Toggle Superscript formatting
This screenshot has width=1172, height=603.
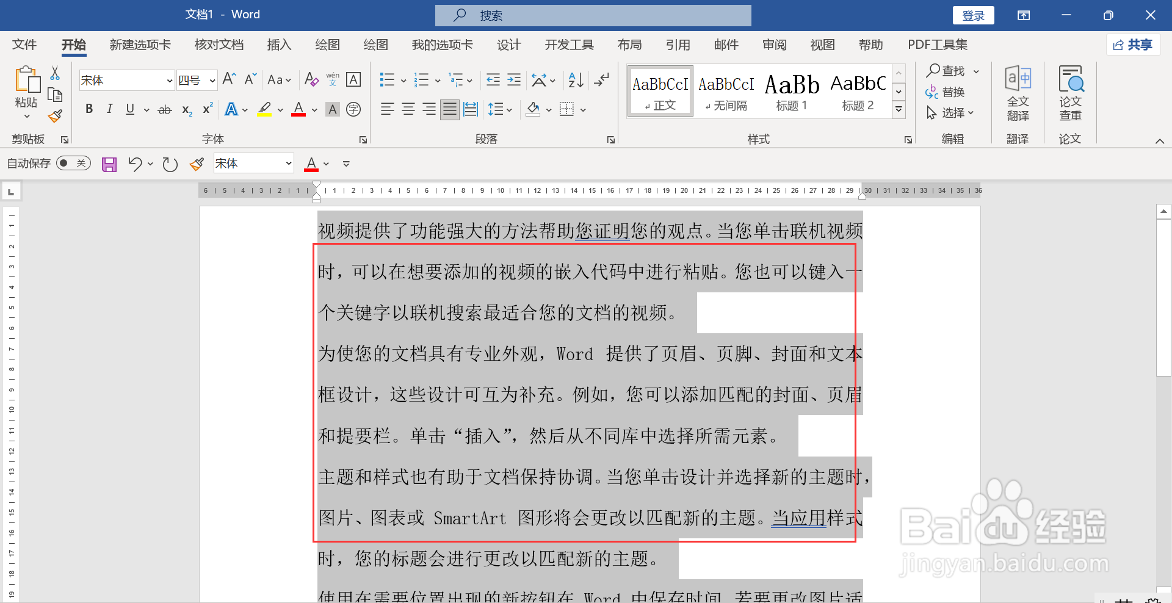(208, 109)
